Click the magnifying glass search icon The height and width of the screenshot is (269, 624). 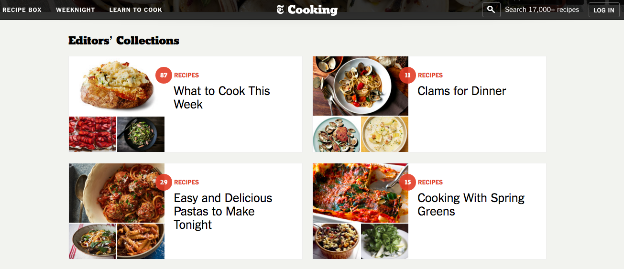tap(492, 10)
